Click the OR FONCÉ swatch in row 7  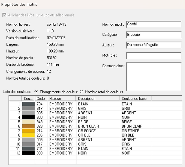tap(28, 131)
